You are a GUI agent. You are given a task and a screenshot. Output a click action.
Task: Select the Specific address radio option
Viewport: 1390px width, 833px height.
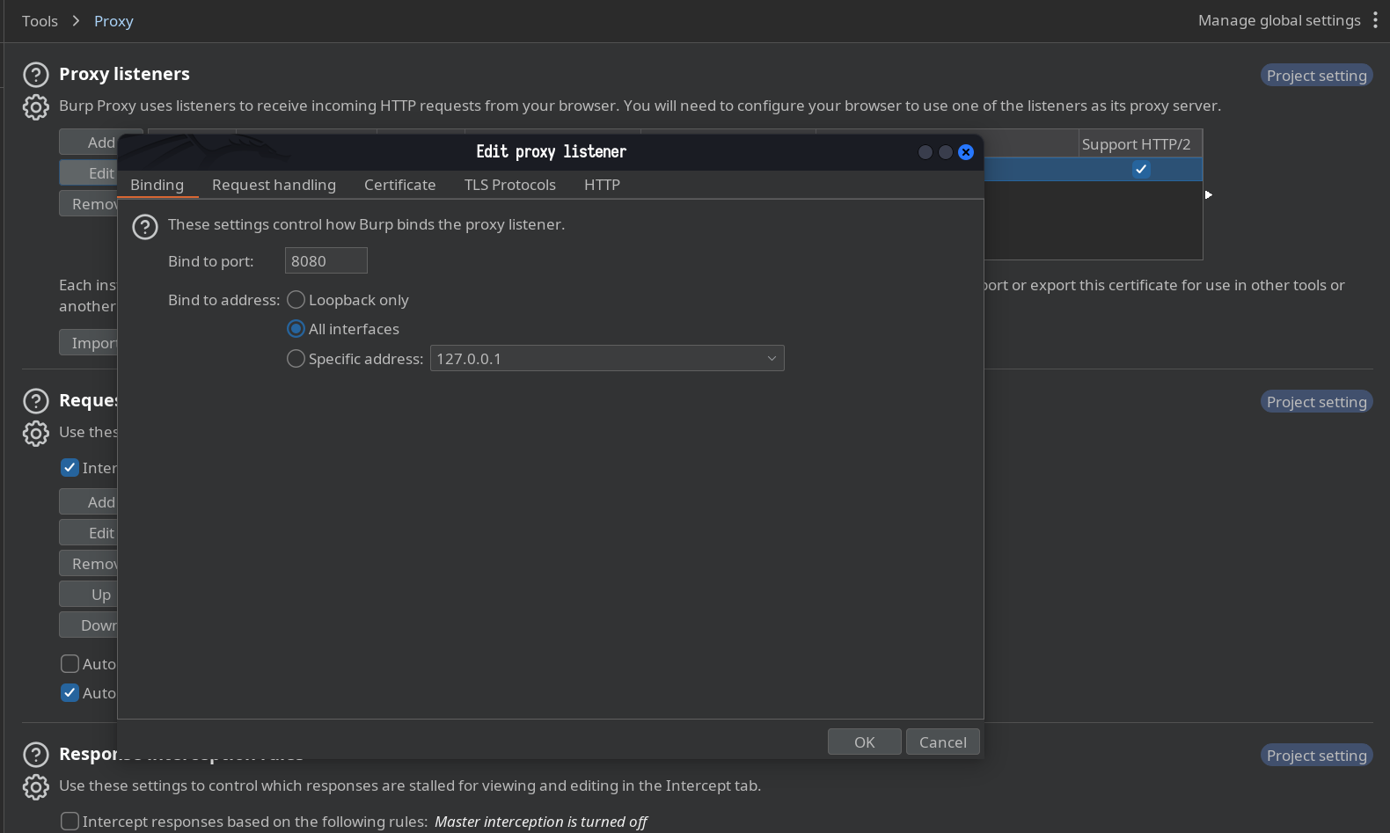tap(296, 359)
